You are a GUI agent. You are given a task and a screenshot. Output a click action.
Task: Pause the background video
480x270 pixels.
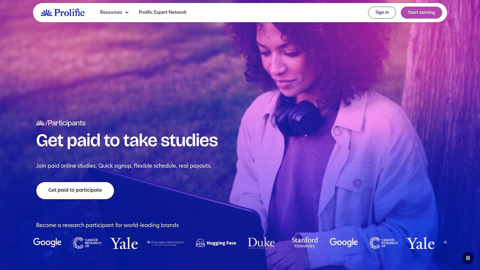468,258
